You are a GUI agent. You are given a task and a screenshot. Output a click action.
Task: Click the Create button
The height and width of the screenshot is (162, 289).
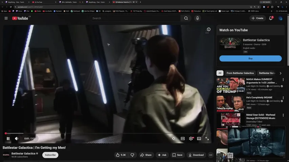point(257,18)
